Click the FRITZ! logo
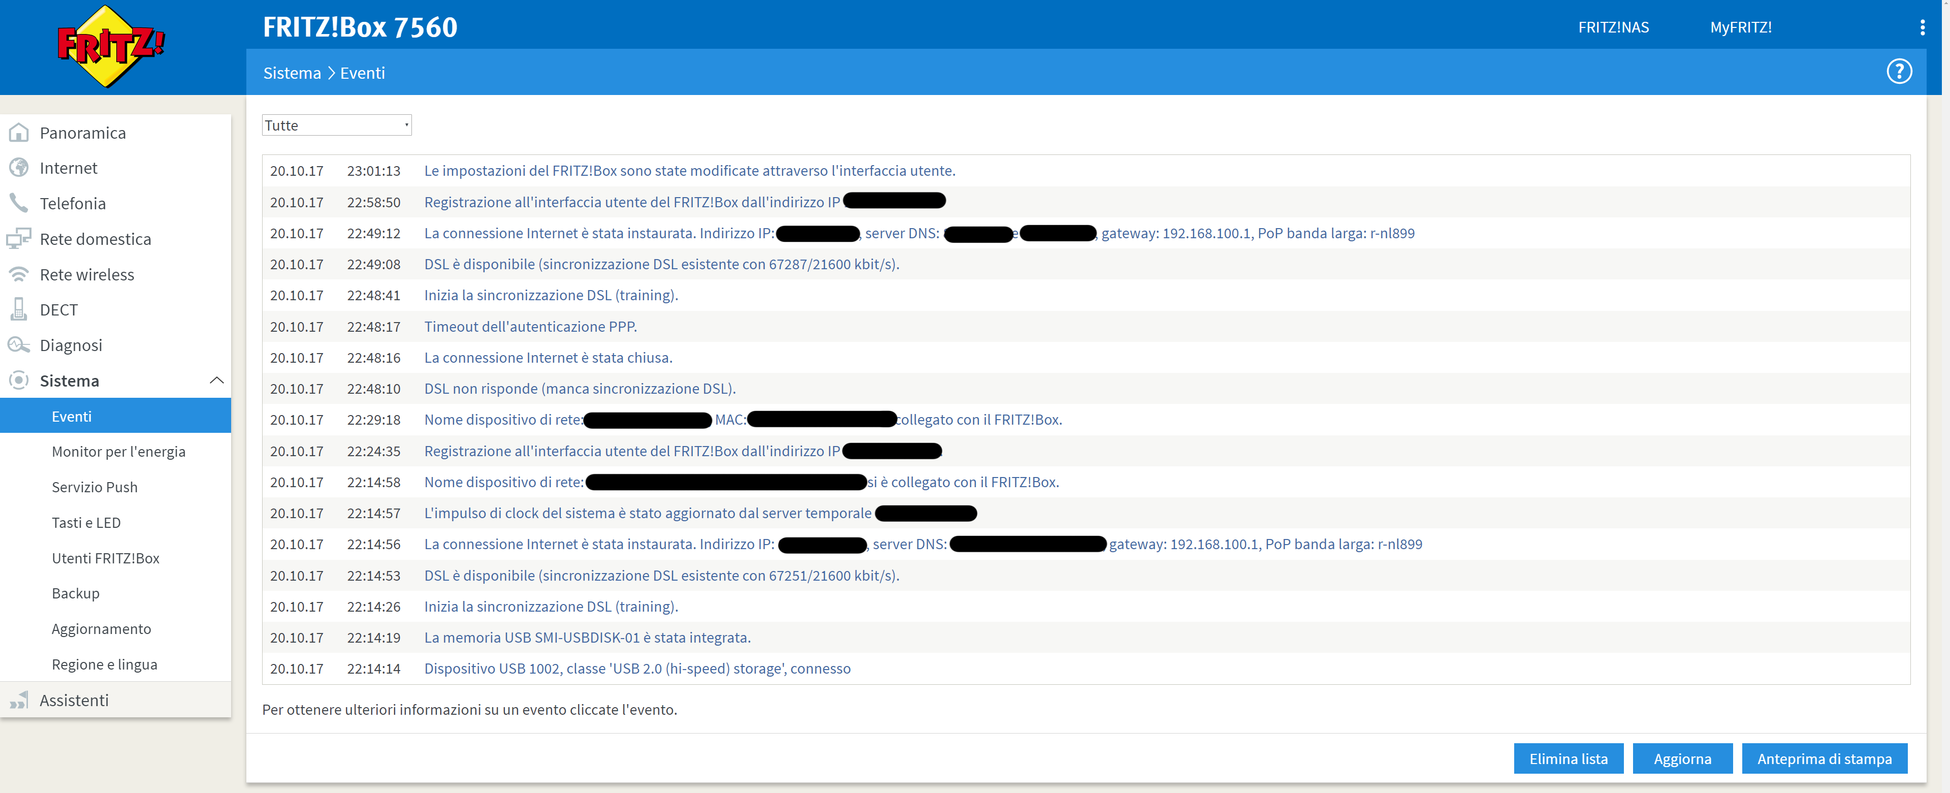Viewport: 1950px width, 793px height. pos(111,46)
